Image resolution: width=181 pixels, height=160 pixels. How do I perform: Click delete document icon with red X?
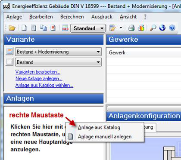tap(53, 28)
